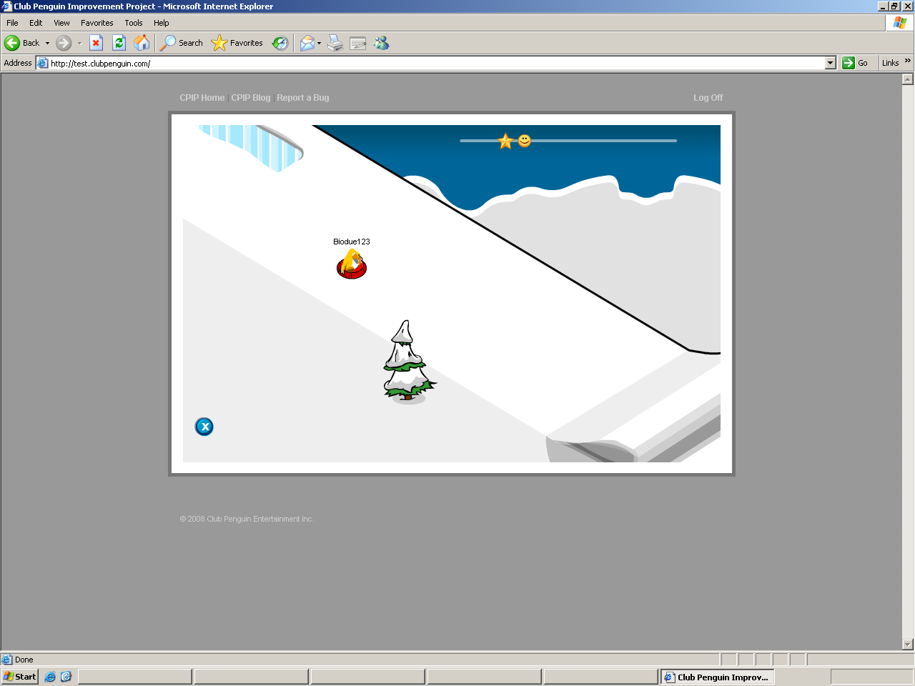This screenshot has height=686, width=915.
Task: Open the Search pane from the toolbar
Action: (x=182, y=43)
